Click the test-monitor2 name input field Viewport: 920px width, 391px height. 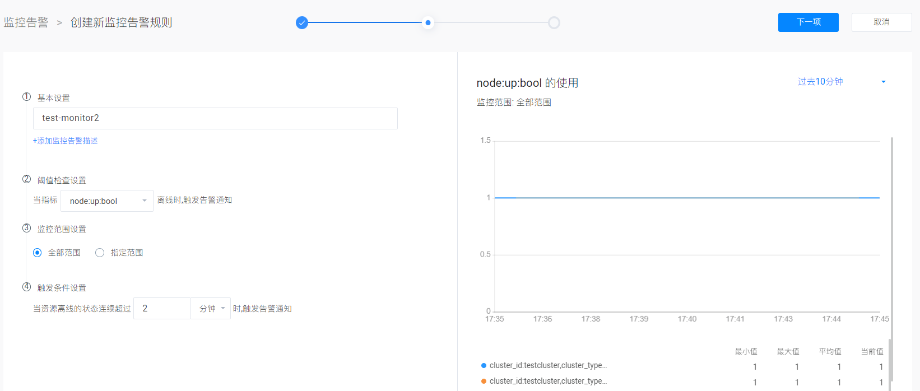tap(215, 118)
